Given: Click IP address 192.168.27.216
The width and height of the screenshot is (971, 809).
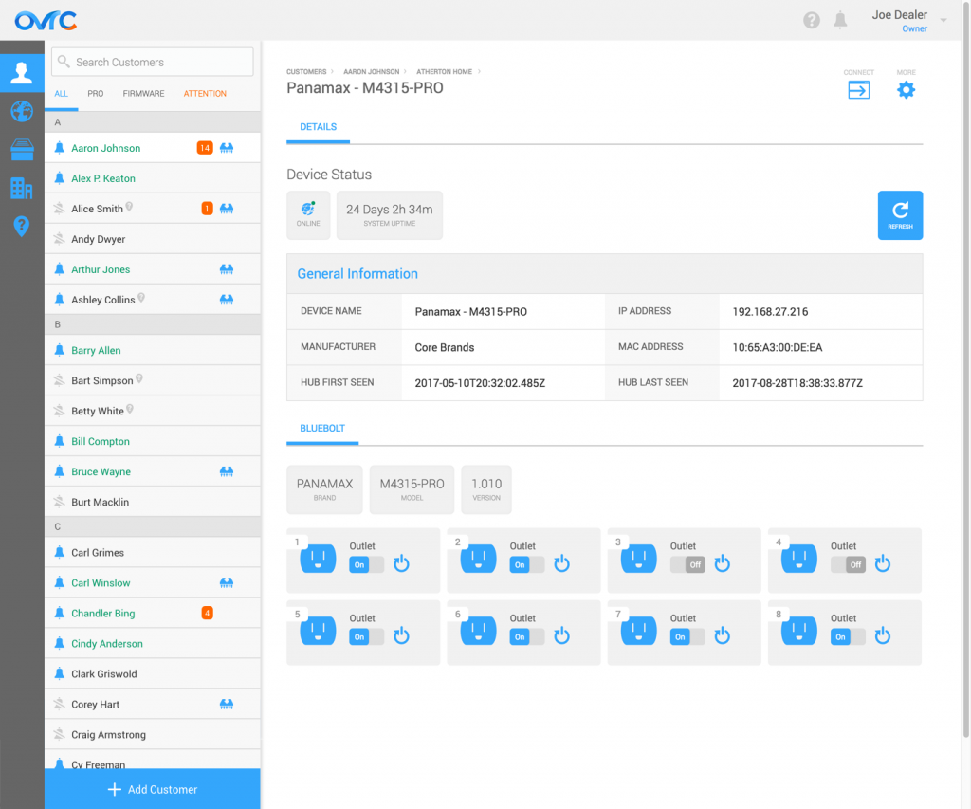Looking at the screenshot, I should (770, 312).
